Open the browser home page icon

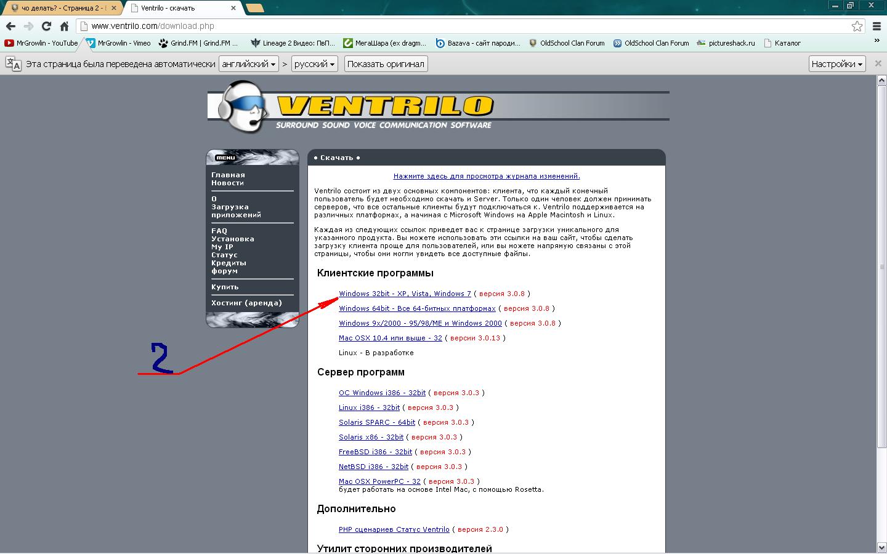coord(64,26)
